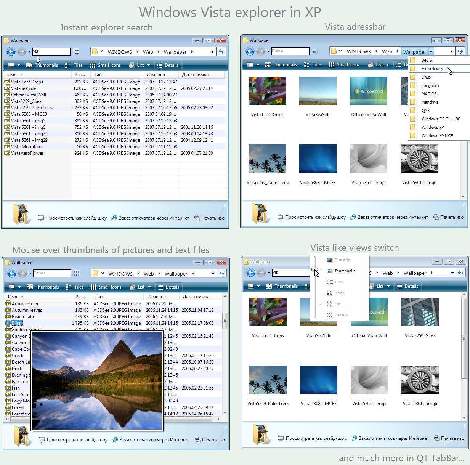Open navigation history dropdown in Mouse over thumbnails window
Screen dimensions: 470x465
click(x=30, y=273)
